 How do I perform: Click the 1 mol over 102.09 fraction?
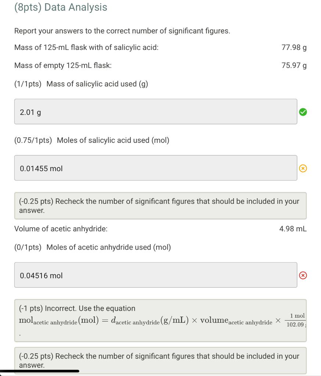[296, 320]
